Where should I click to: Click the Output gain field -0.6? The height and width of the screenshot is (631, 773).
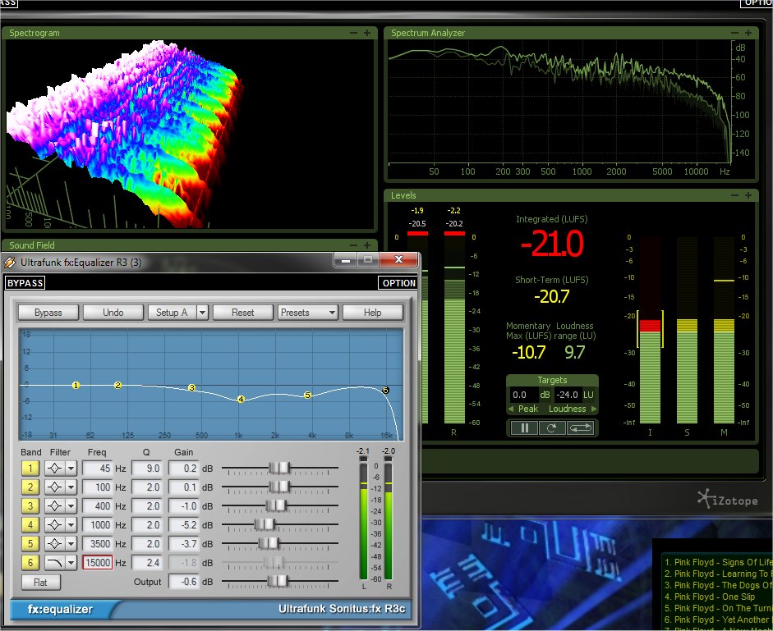click(x=183, y=581)
